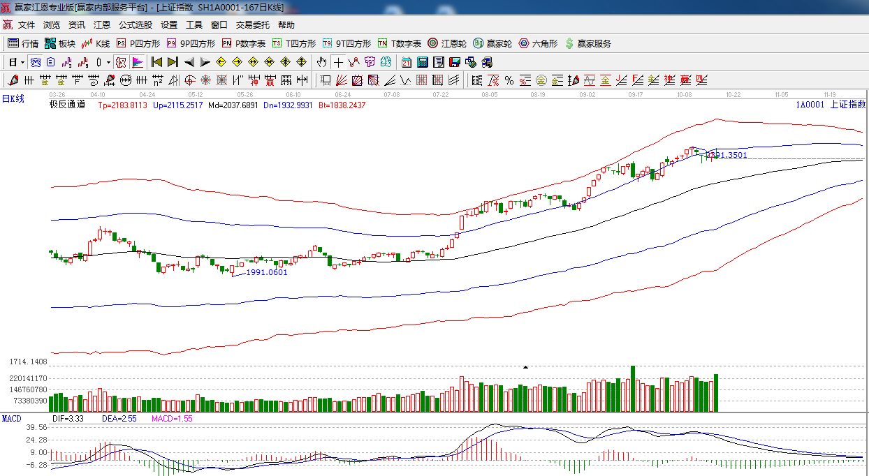Click the MACD indicator label
Screen dimensions: 869x476
pyautogui.click(x=11, y=419)
